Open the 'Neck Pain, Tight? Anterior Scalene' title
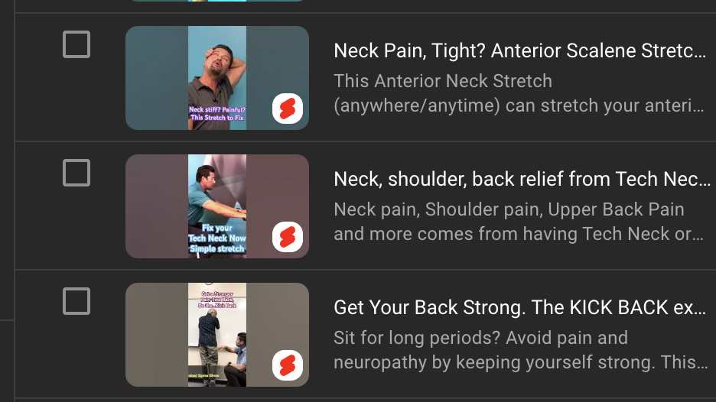This screenshot has height=402, width=716. point(519,50)
